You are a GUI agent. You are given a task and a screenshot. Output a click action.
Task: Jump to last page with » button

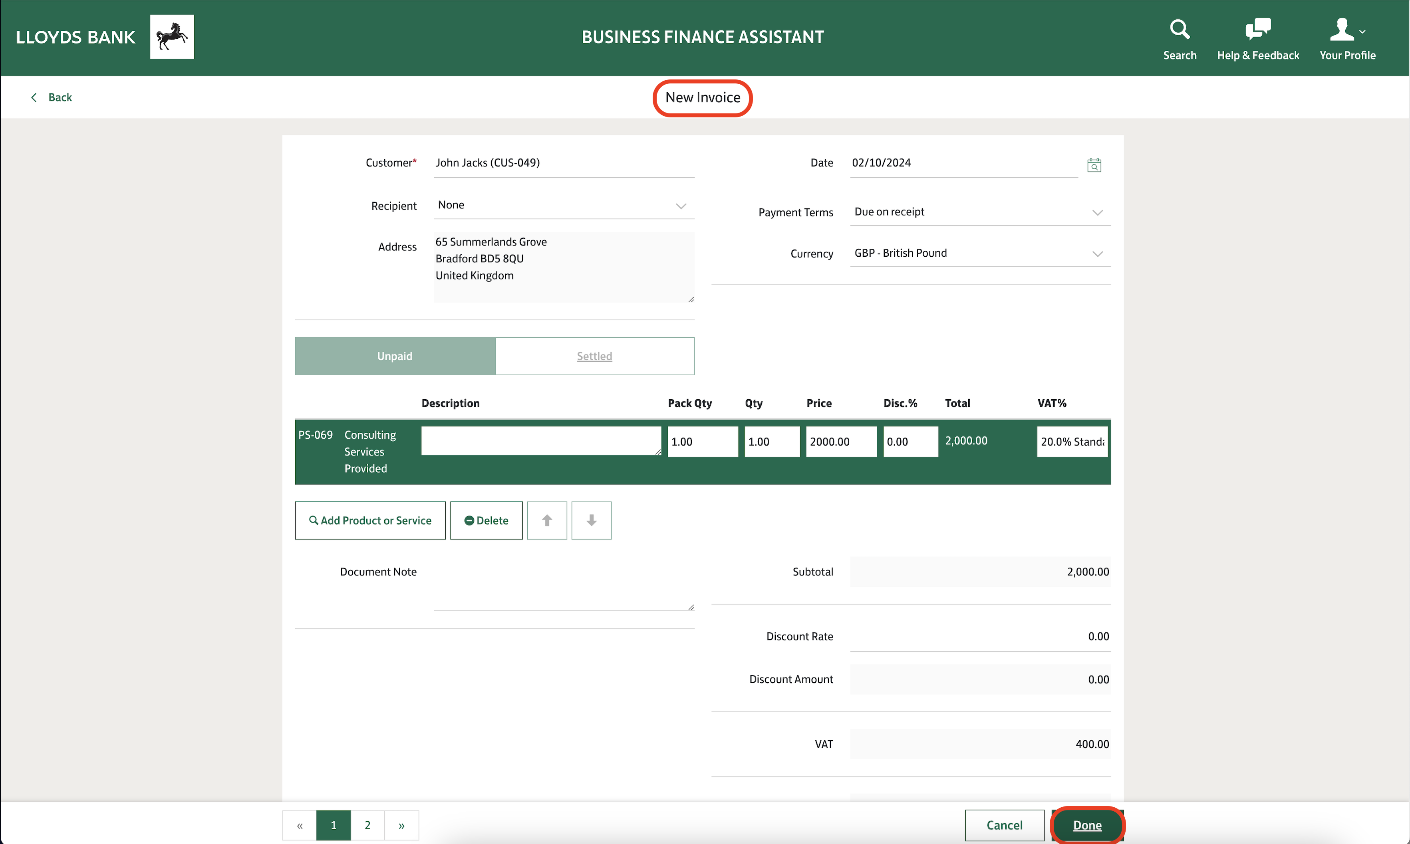coord(401,825)
